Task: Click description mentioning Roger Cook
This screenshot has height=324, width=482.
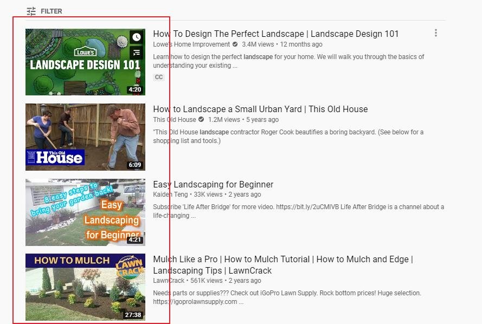Action: (288, 137)
